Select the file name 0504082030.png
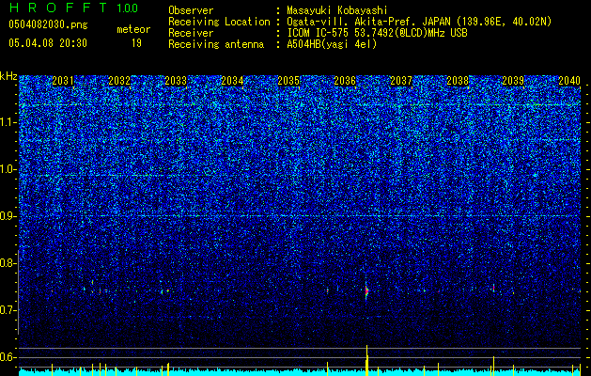This screenshot has height=376, width=591. 48,24
